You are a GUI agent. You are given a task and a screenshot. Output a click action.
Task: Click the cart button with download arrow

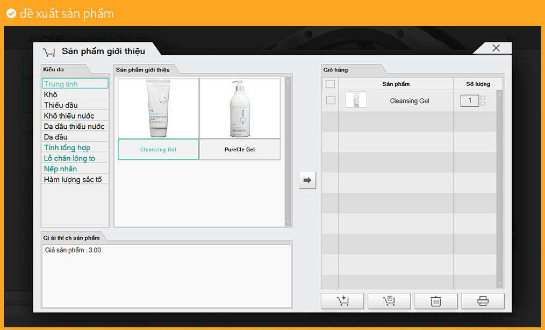point(342,301)
